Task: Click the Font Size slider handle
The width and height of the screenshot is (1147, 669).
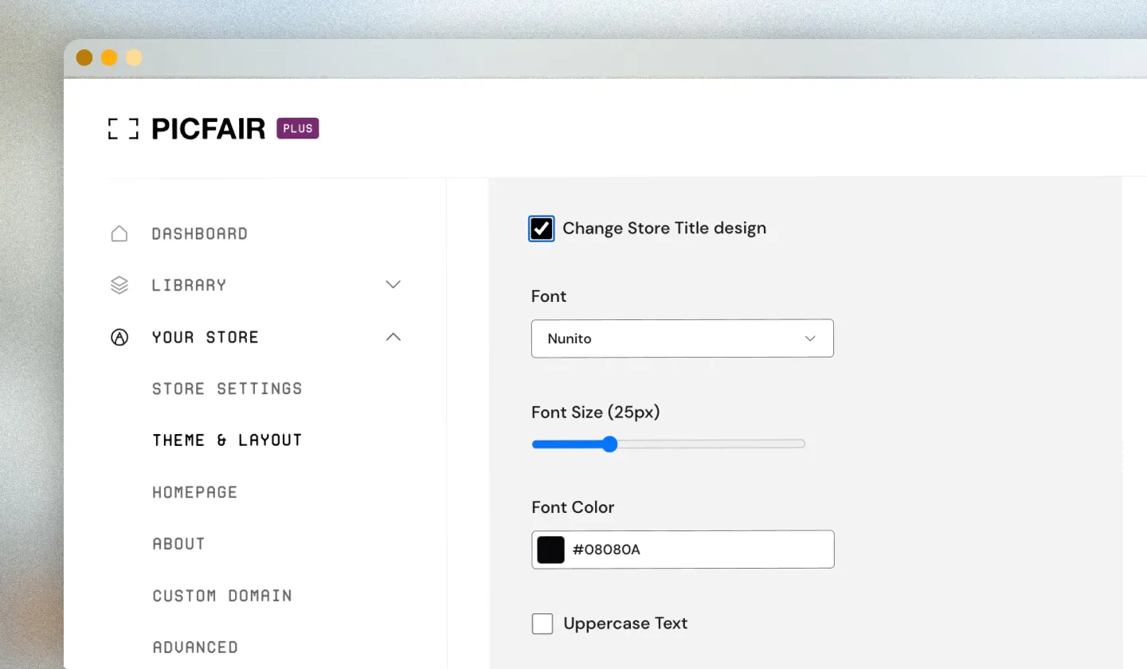Action: coord(609,444)
